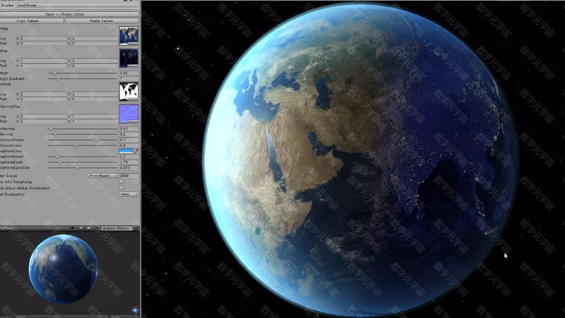Toggle the preview lighting icon with yellow dots

coord(89,228)
